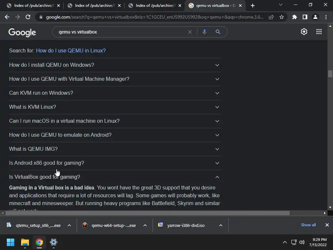Screen dimensions: 333x250
Task: Open network status tray icon
Action: click(x=294, y=242)
